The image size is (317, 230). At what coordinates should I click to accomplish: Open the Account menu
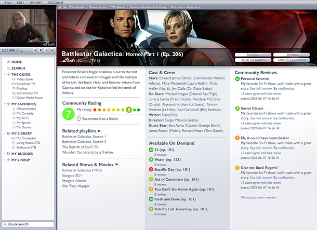tap(56, 3)
